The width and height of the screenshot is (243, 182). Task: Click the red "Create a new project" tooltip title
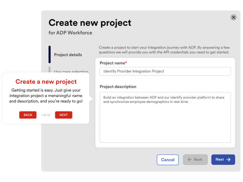[x=46, y=82]
